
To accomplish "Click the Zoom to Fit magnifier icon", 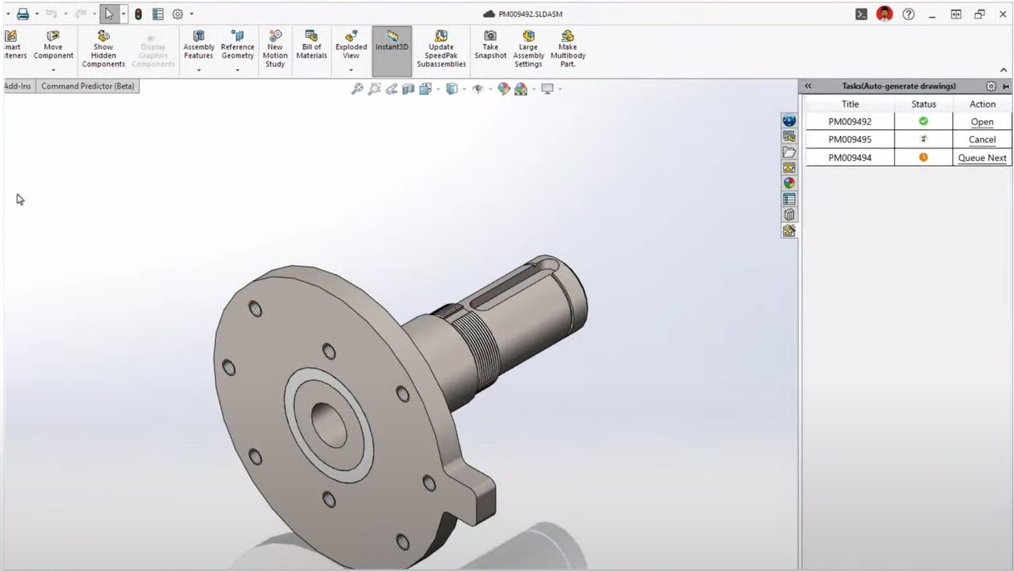I will click(357, 88).
